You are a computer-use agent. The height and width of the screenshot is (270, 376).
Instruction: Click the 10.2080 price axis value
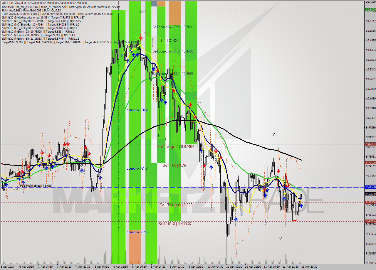point(371,89)
